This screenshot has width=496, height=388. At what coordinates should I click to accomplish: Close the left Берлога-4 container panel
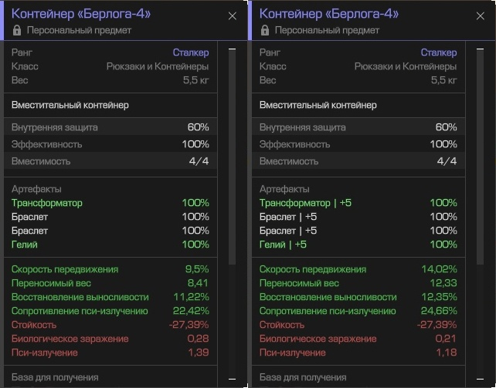[233, 15]
